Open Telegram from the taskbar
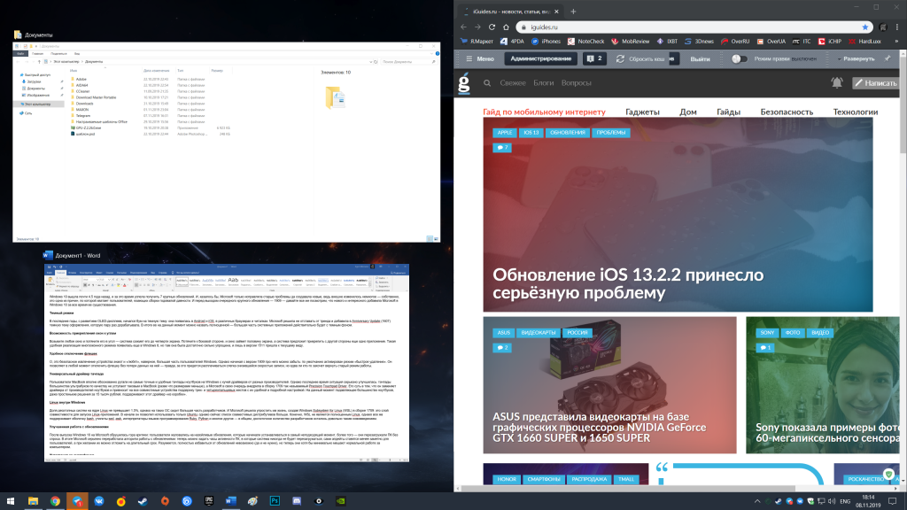 coord(77,501)
